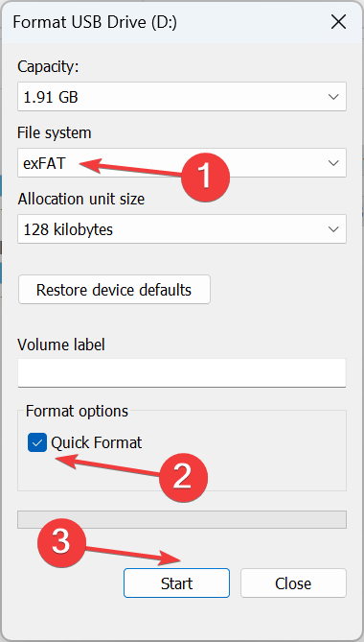Expand the Capacity dropdown chevron
Image resolution: width=364 pixels, height=642 pixels.
[x=333, y=97]
